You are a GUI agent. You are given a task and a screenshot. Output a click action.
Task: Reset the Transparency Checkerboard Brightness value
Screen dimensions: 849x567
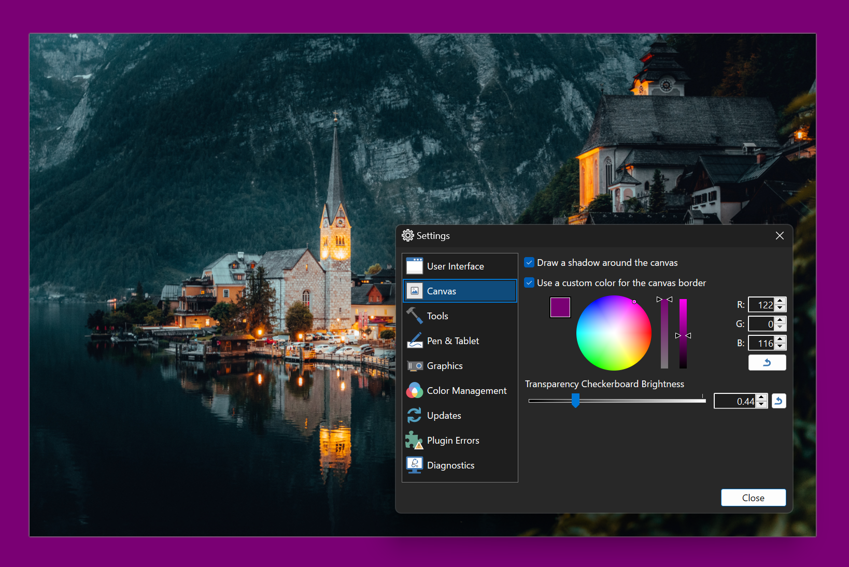(x=779, y=401)
